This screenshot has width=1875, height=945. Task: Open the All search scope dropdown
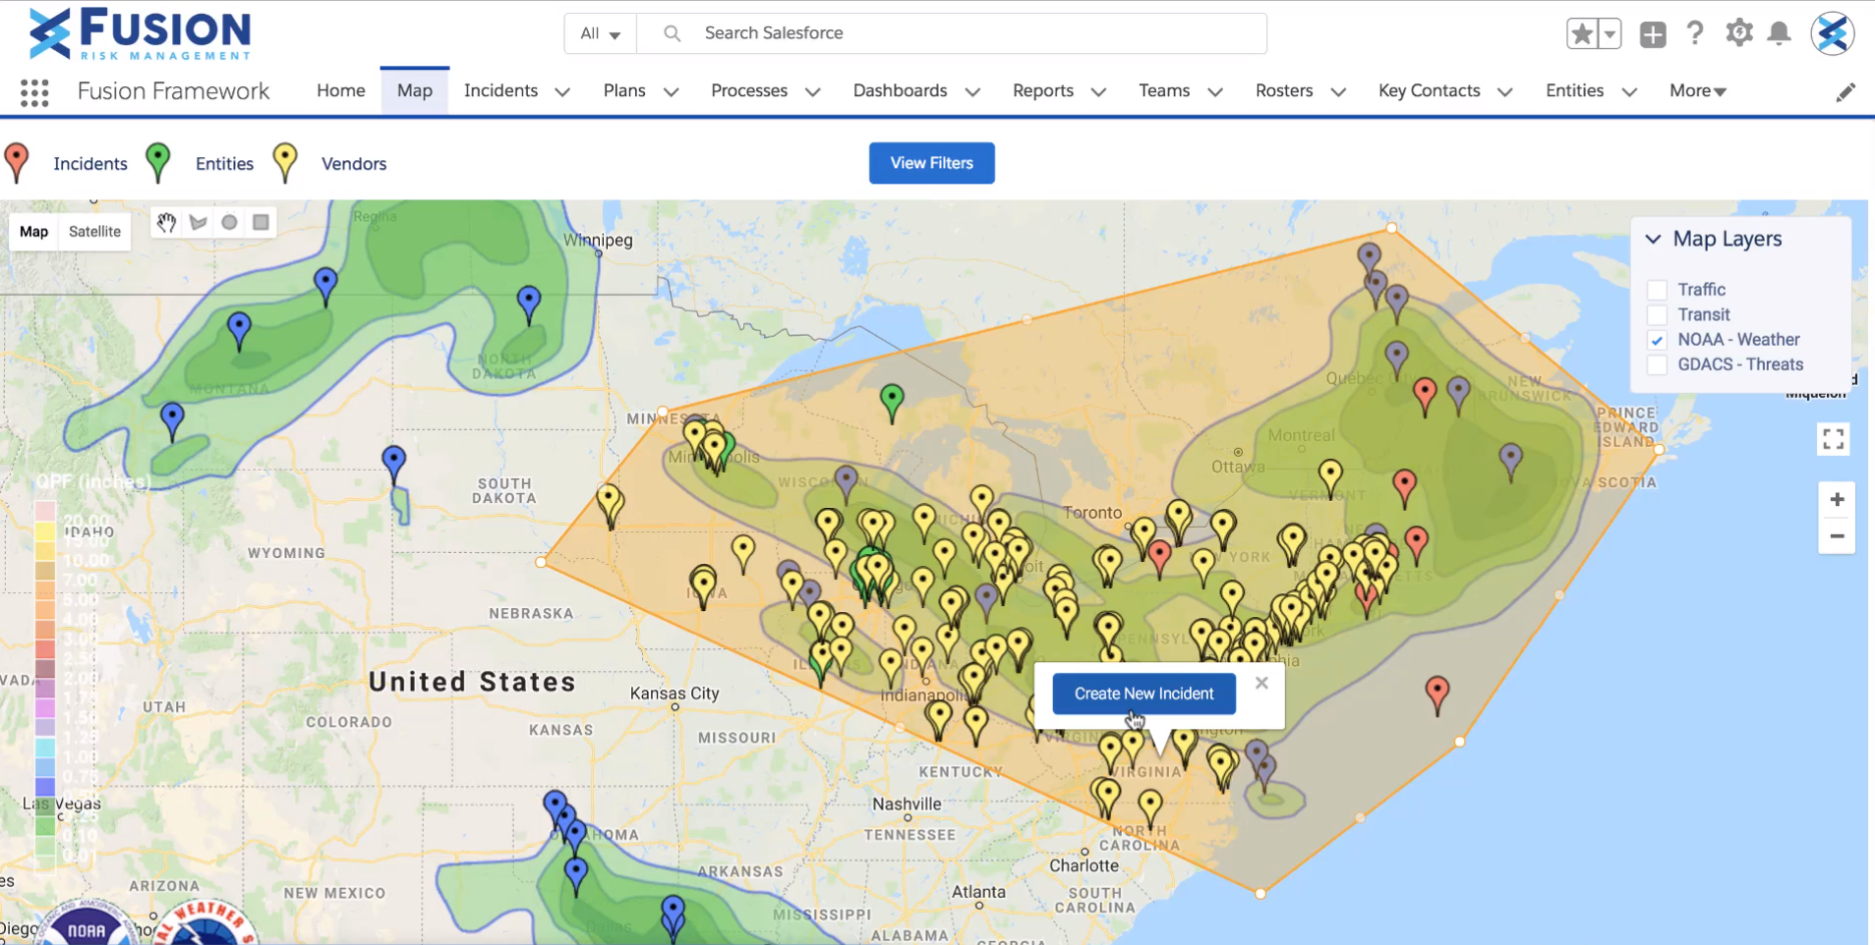coord(601,33)
